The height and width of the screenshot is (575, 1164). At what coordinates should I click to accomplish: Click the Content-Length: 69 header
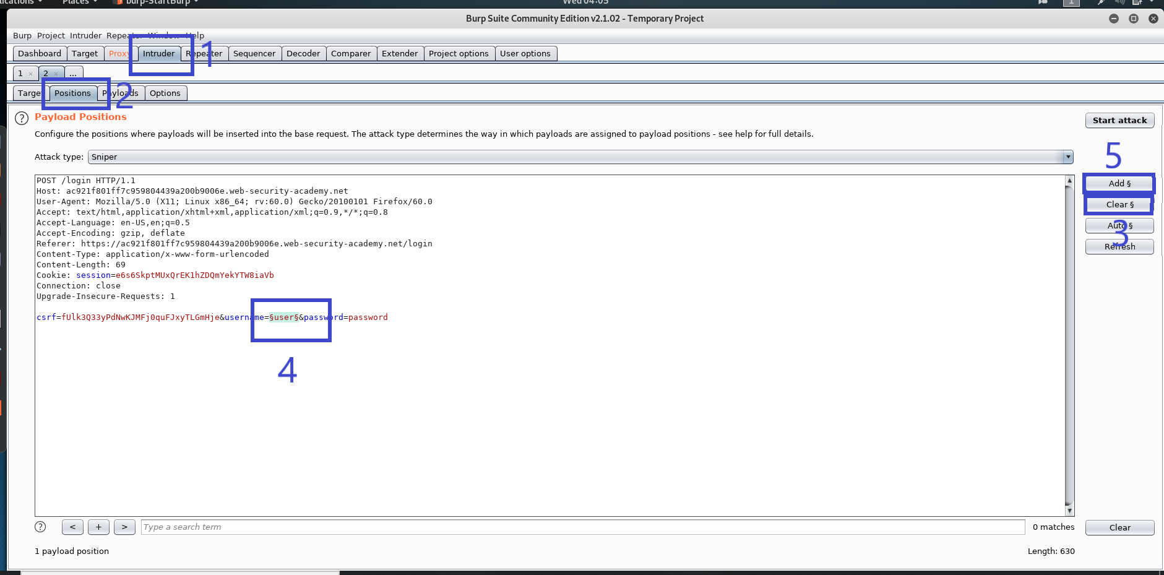coord(81,265)
